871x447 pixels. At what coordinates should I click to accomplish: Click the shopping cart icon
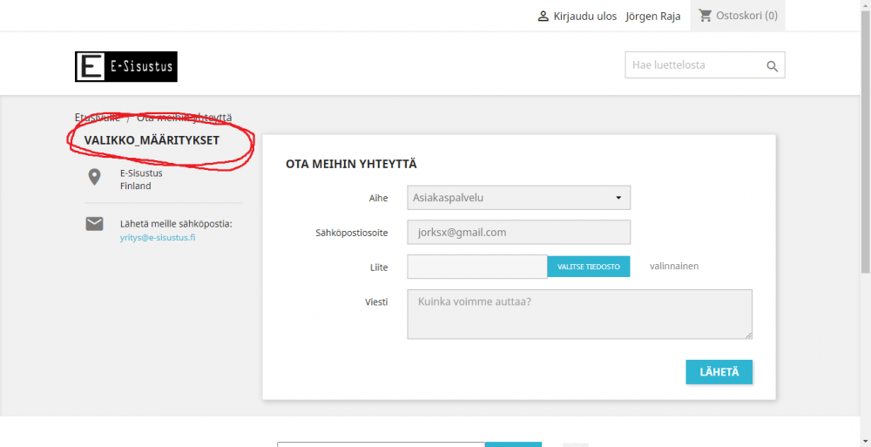click(x=705, y=16)
